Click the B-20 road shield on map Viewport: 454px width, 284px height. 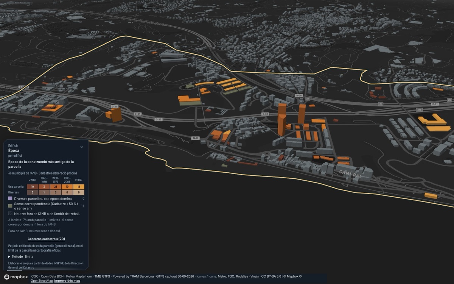[x=299, y=95]
